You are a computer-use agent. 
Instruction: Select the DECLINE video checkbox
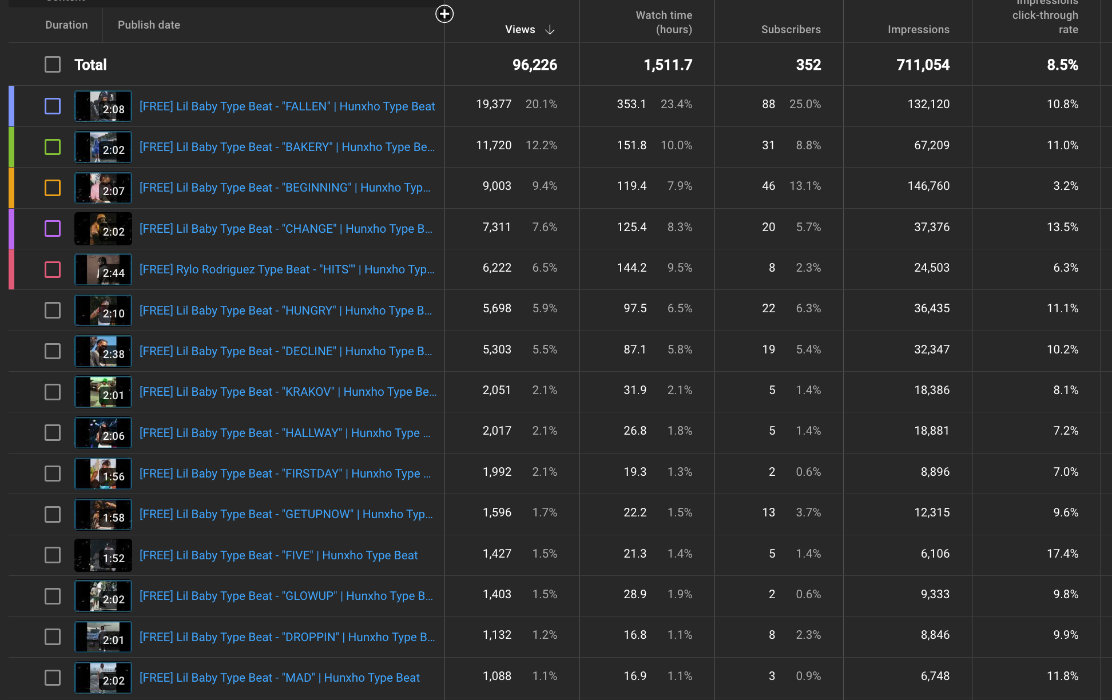[53, 351]
